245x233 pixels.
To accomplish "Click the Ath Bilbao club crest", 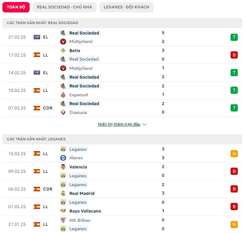I will [63, 220].
